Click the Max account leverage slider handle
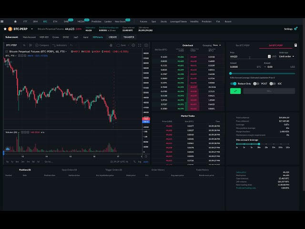 pyautogui.click(x=259, y=144)
